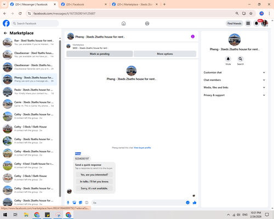The width and height of the screenshot is (274, 219).
Task: Expand the Chat members section
Action: [x=235, y=80]
